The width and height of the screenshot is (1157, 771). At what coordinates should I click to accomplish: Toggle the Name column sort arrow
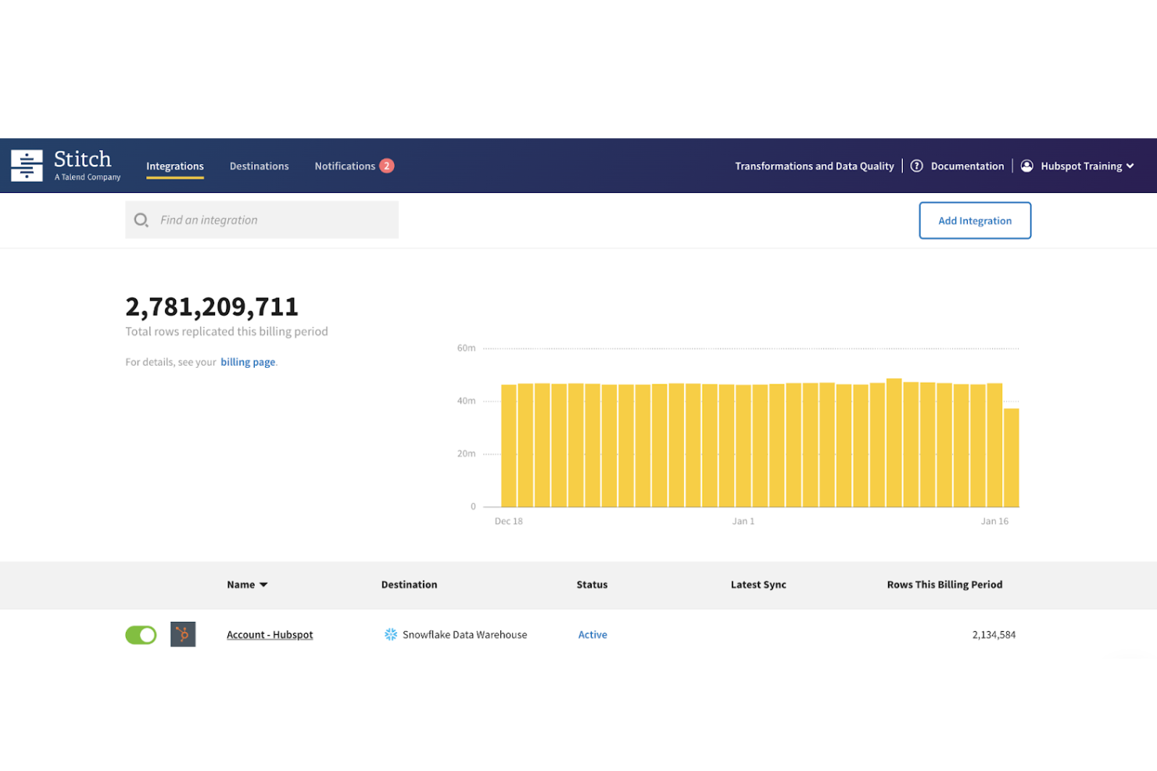tap(263, 584)
